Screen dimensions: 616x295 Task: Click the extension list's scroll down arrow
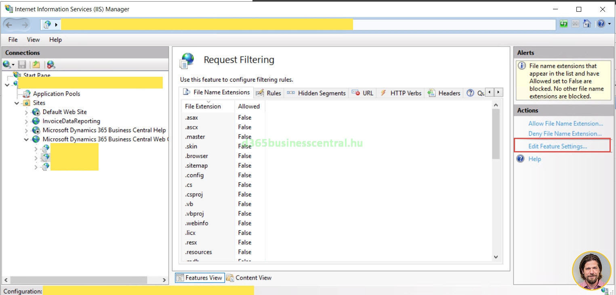coord(496,257)
